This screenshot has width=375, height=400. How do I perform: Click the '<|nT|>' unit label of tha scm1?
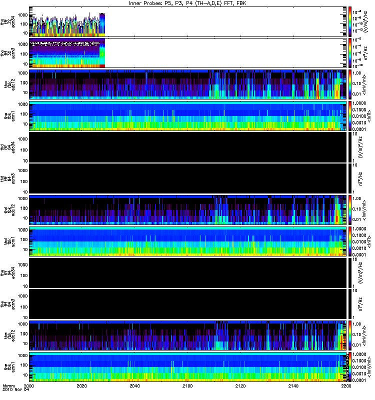pyautogui.click(x=369, y=116)
